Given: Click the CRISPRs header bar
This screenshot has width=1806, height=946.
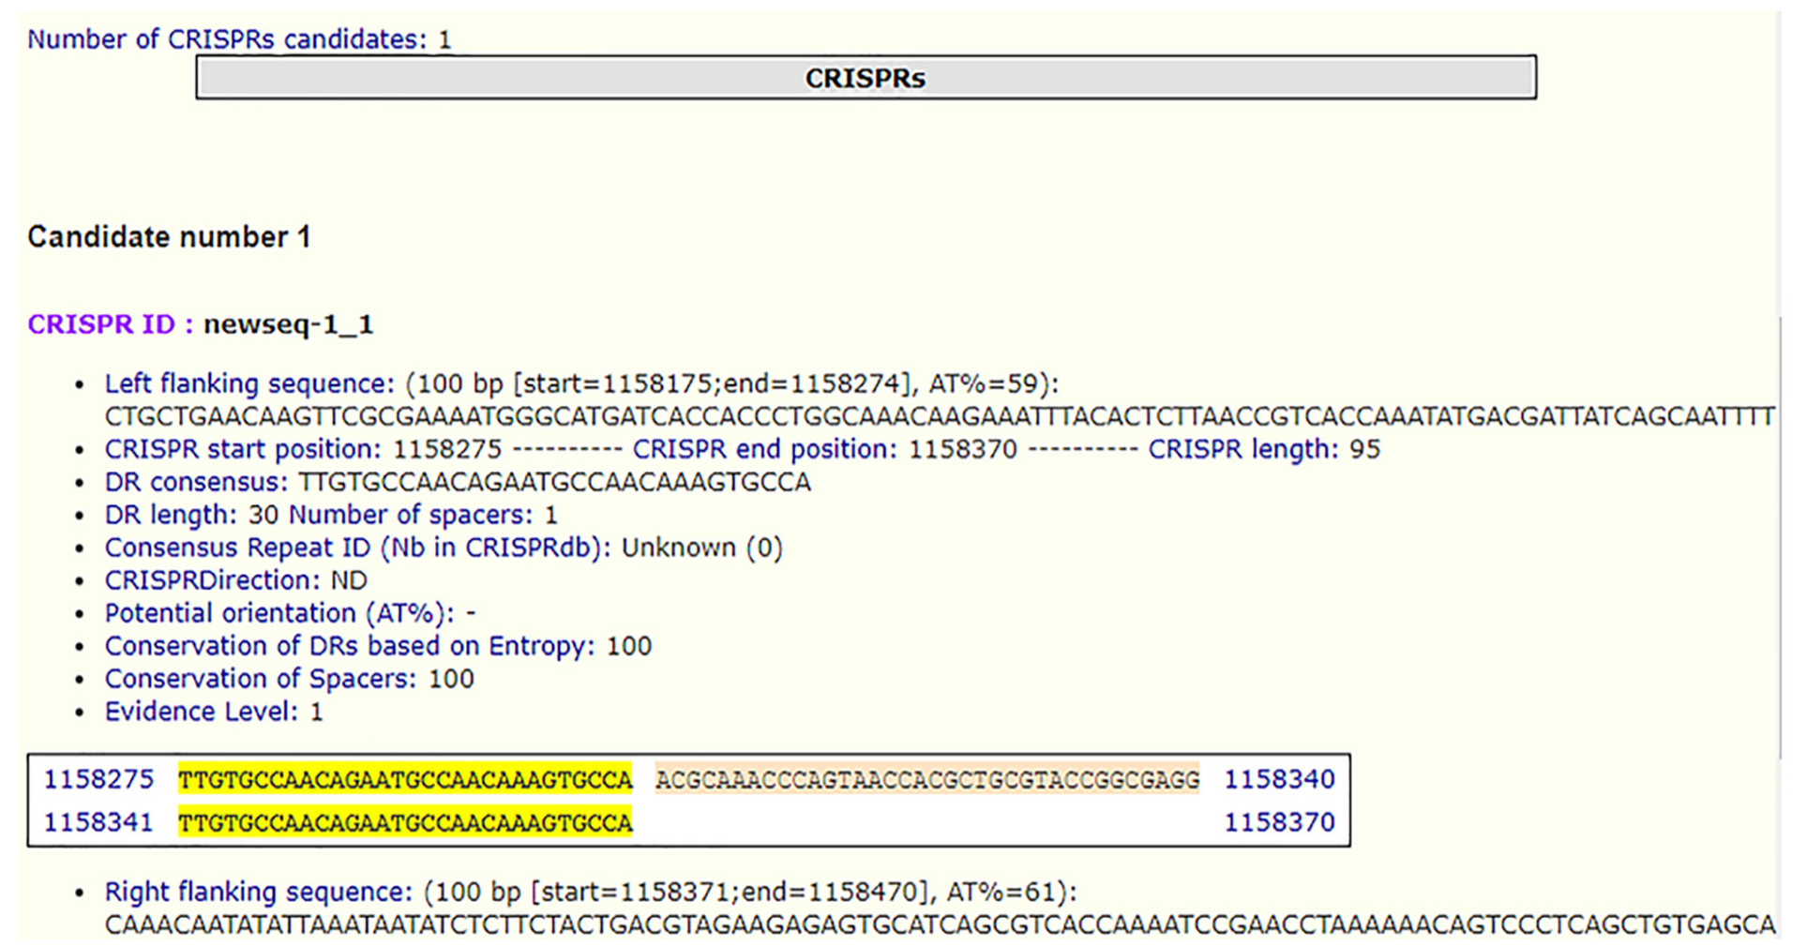Looking at the screenshot, I should pyautogui.click(x=865, y=78).
